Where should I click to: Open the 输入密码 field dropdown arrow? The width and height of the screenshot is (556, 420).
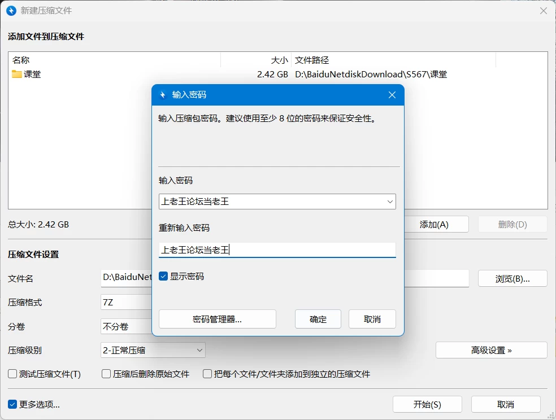(x=390, y=202)
